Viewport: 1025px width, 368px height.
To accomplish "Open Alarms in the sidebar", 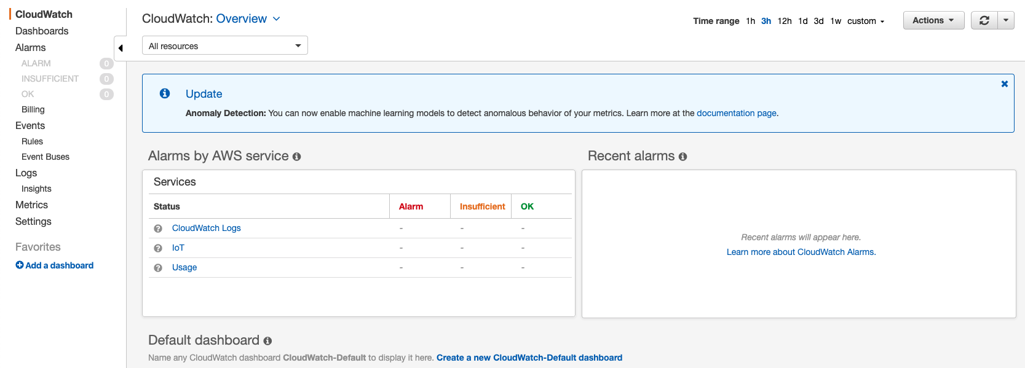I will point(31,47).
